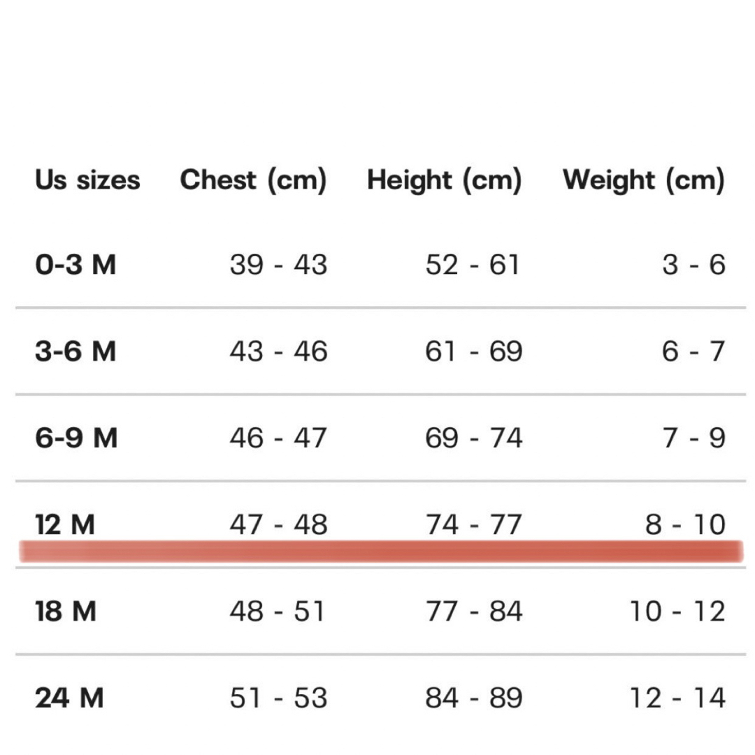Screen dimensions: 755x755
Task: Click the Us sizes column header
Action: (87, 180)
